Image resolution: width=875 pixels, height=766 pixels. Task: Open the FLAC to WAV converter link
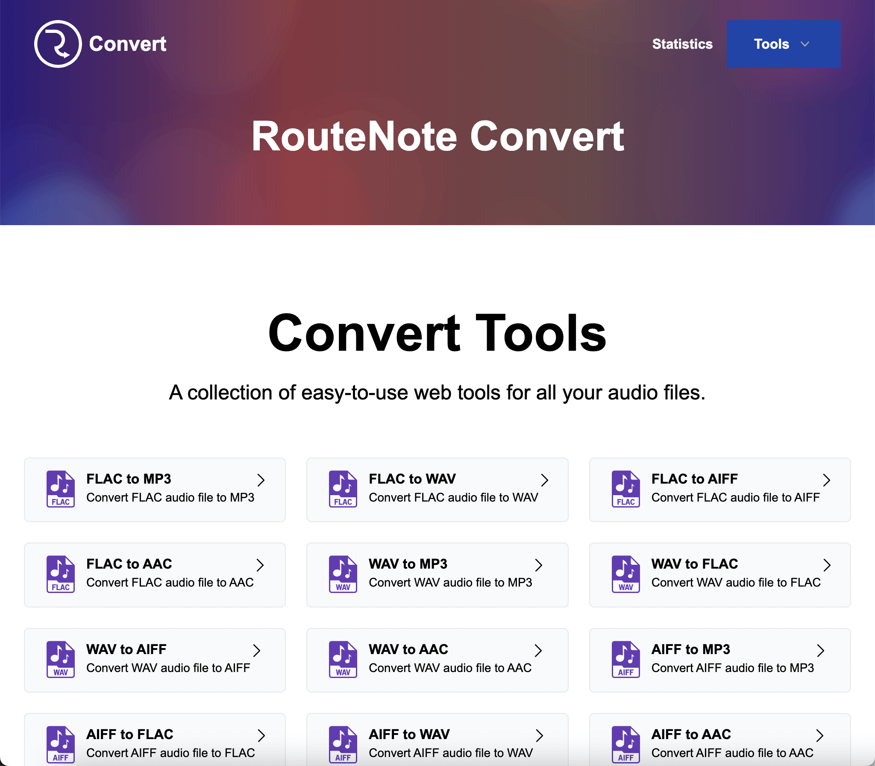(x=437, y=490)
